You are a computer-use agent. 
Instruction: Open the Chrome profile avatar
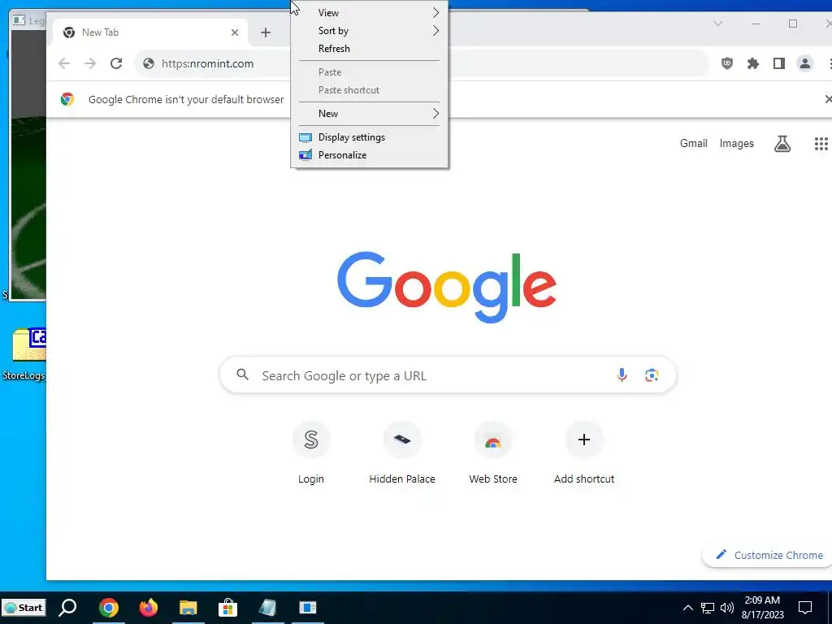tap(805, 63)
